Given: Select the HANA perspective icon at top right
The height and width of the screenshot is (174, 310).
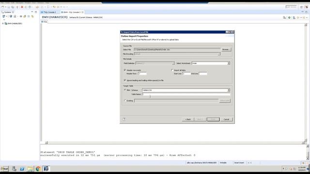Looking at the screenshot, I should point(307,7).
